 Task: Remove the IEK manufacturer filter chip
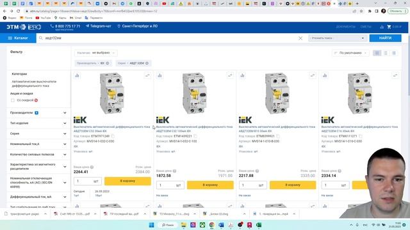click(108, 63)
